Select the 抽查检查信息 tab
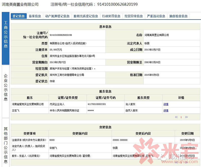The height and width of the screenshot is (167, 201). [x=178, y=16]
